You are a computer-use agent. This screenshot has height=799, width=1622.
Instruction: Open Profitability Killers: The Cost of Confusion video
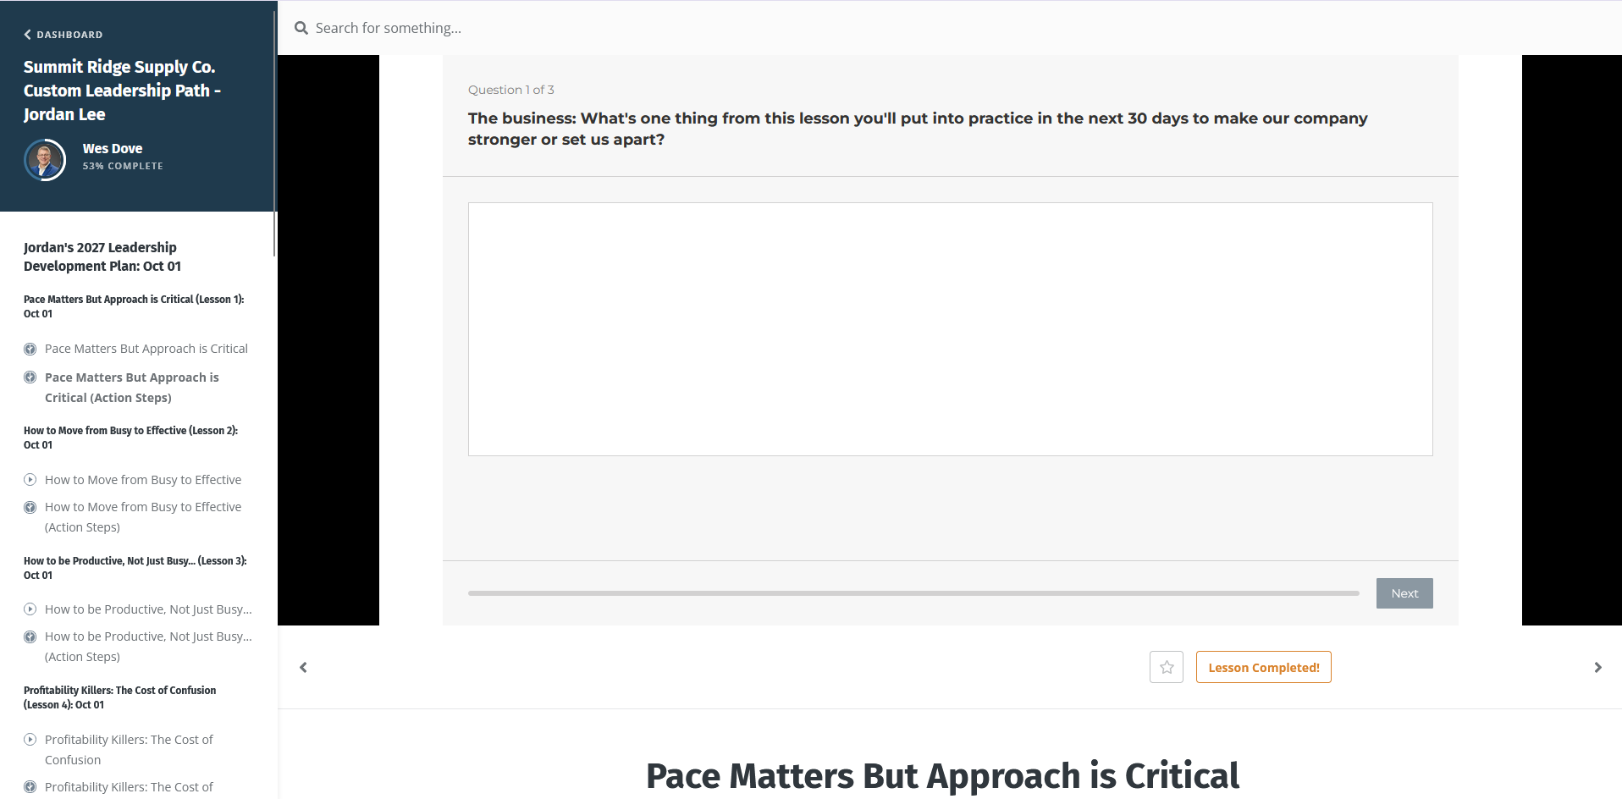point(129,750)
